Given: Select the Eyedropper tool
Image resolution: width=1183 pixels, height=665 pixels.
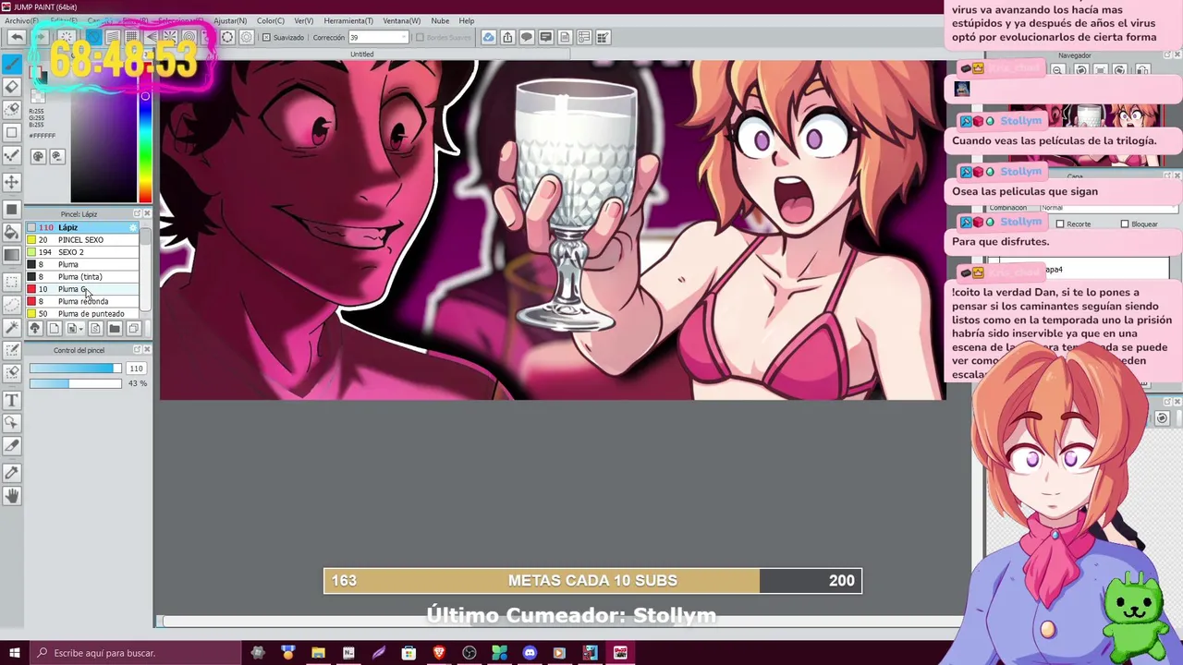Looking at the screenshot, I should point(12,472).
